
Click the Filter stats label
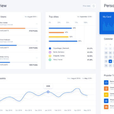click(86, 6)
